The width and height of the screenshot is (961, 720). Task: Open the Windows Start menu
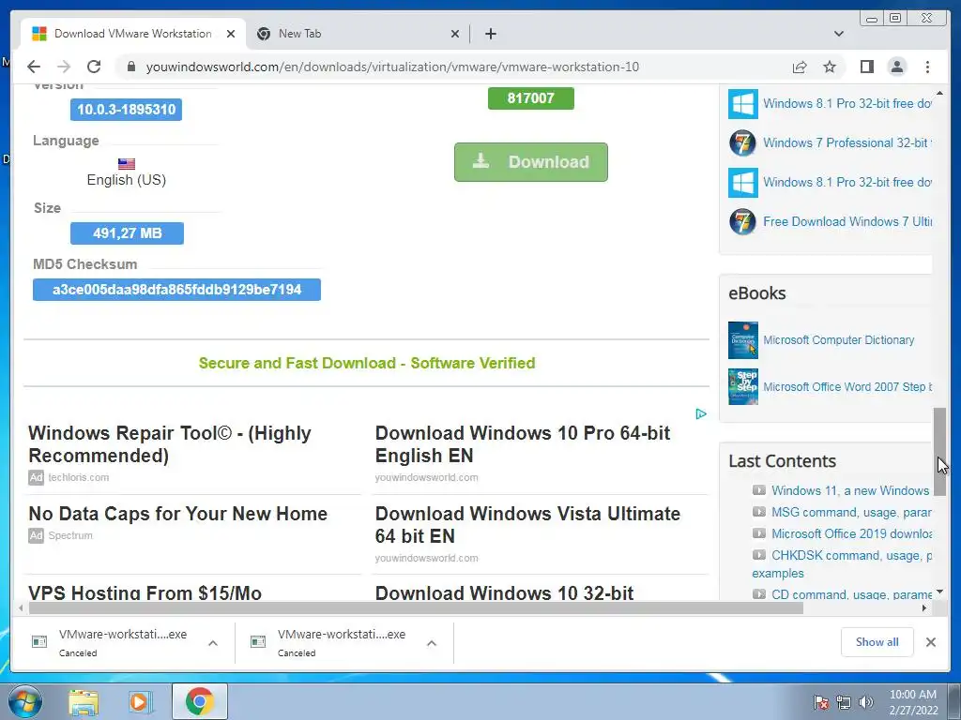coord(25,701)
